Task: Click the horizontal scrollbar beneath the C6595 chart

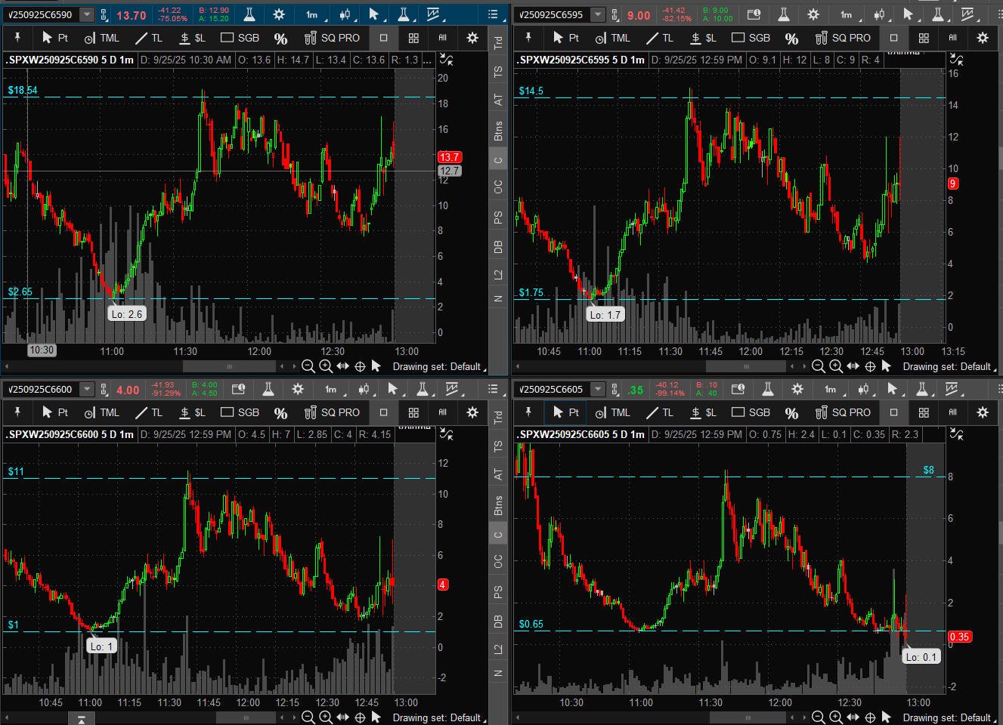Action: [745, 366]
